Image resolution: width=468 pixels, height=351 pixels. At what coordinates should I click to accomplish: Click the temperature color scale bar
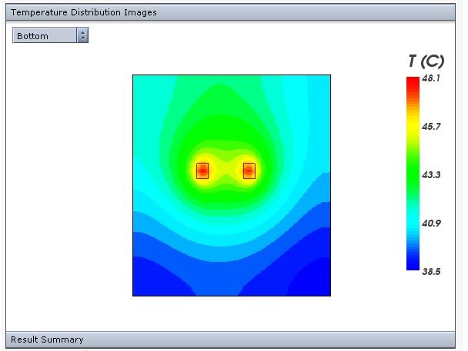click(x=413, y=174)
